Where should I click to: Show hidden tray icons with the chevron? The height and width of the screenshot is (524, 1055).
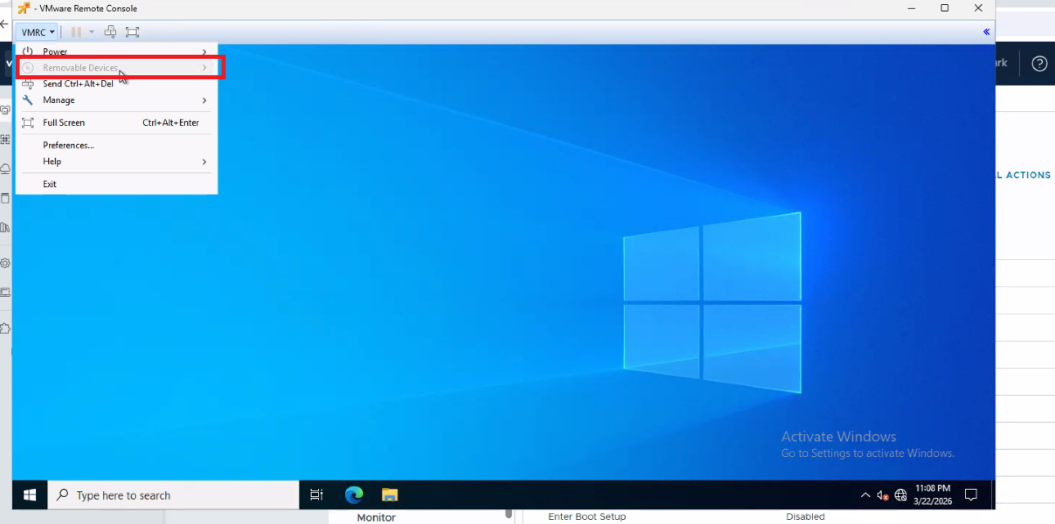[x=865, y=495]
